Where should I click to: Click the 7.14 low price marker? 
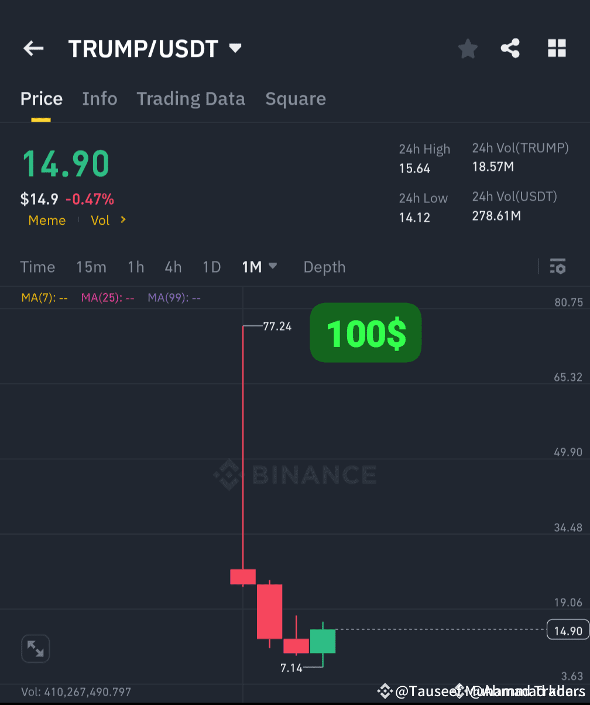[291, 668]
